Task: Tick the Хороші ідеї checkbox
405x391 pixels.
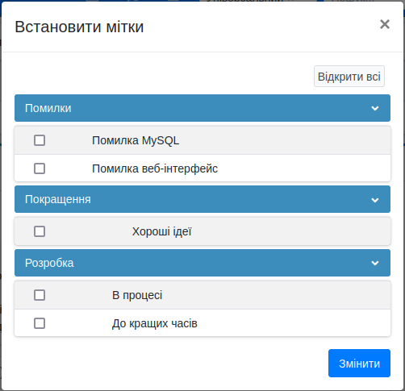Action: coord(40,231)
